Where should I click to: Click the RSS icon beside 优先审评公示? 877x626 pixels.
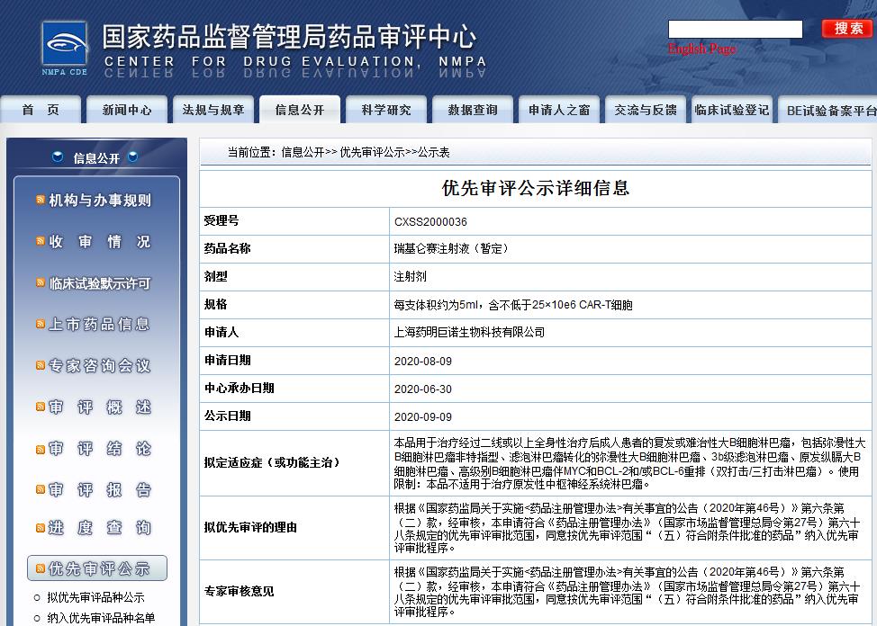(x=41, y=568)
